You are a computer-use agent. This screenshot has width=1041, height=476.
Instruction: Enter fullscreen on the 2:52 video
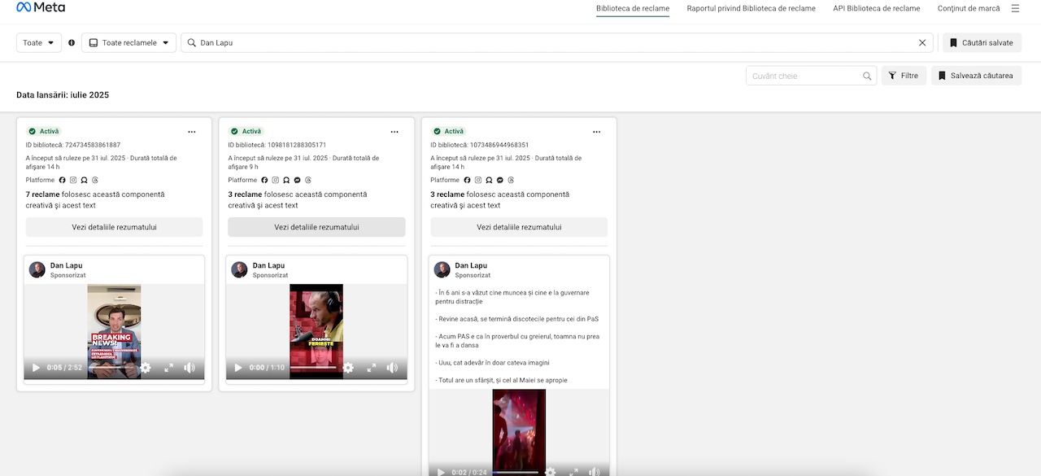169,368
